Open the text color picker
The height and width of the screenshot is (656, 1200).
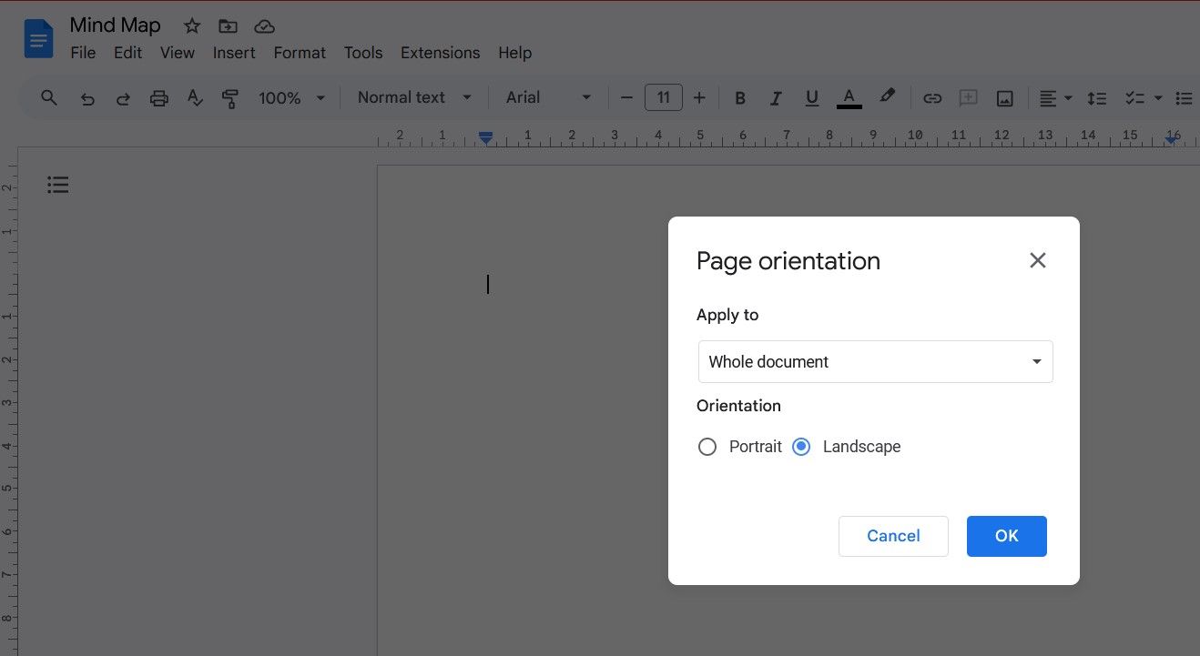[849, 97]
